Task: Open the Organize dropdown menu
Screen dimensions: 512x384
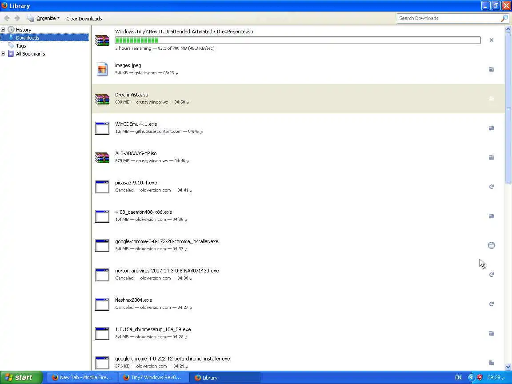Action: 44,18
